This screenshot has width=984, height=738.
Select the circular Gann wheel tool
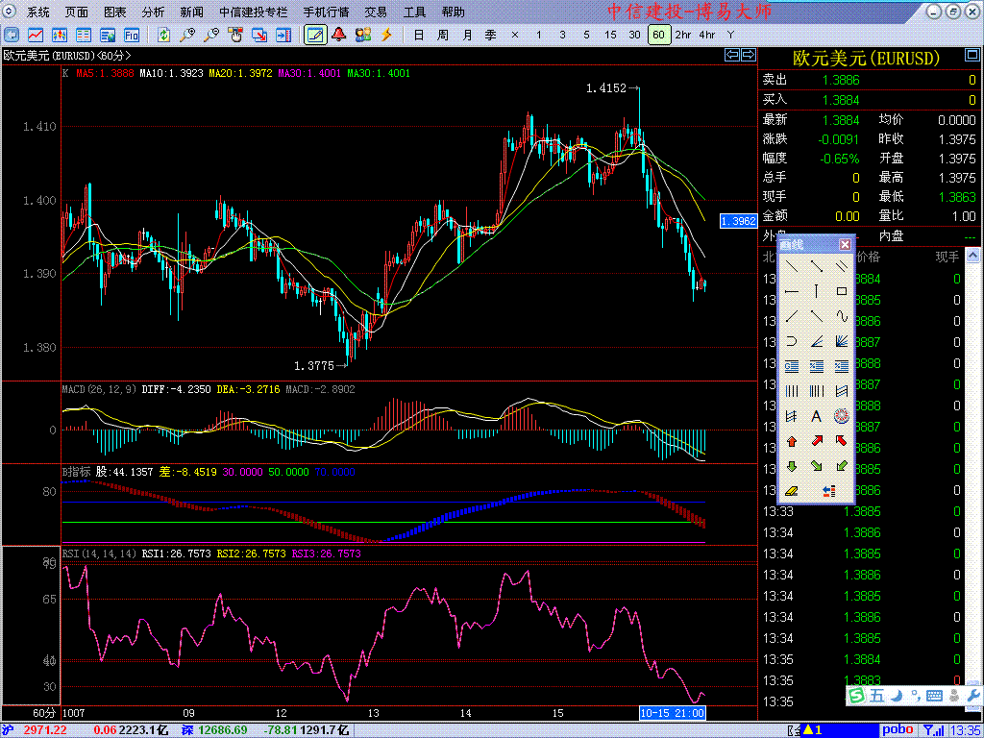(x=841, y=416)
